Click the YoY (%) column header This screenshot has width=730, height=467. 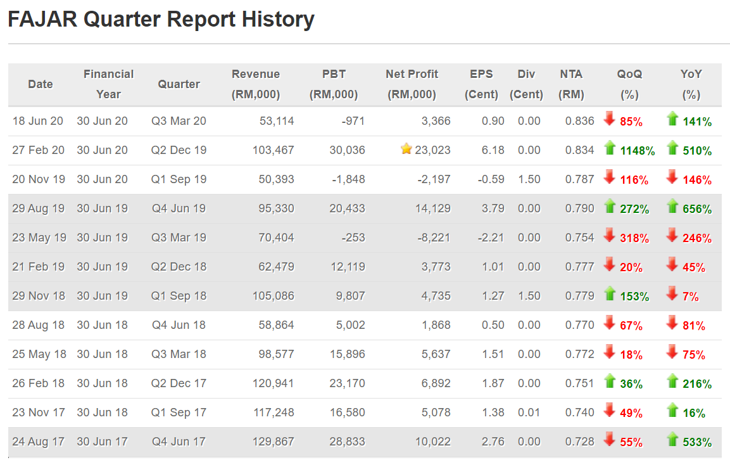point(691,84)
